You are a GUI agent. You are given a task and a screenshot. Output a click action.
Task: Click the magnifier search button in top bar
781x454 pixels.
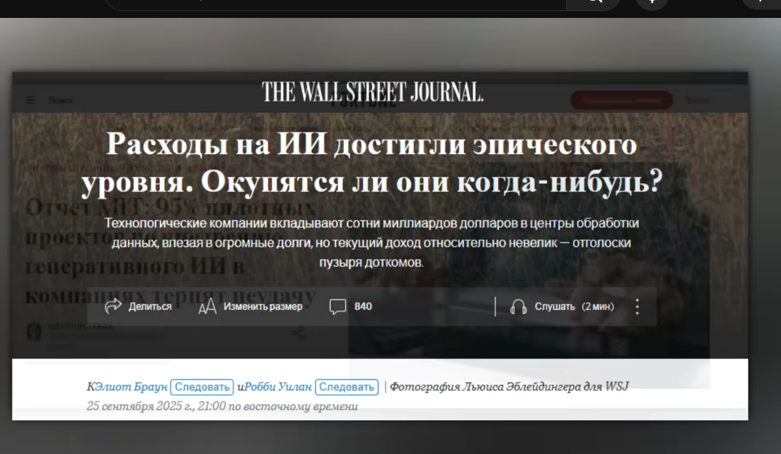point(594,3)
